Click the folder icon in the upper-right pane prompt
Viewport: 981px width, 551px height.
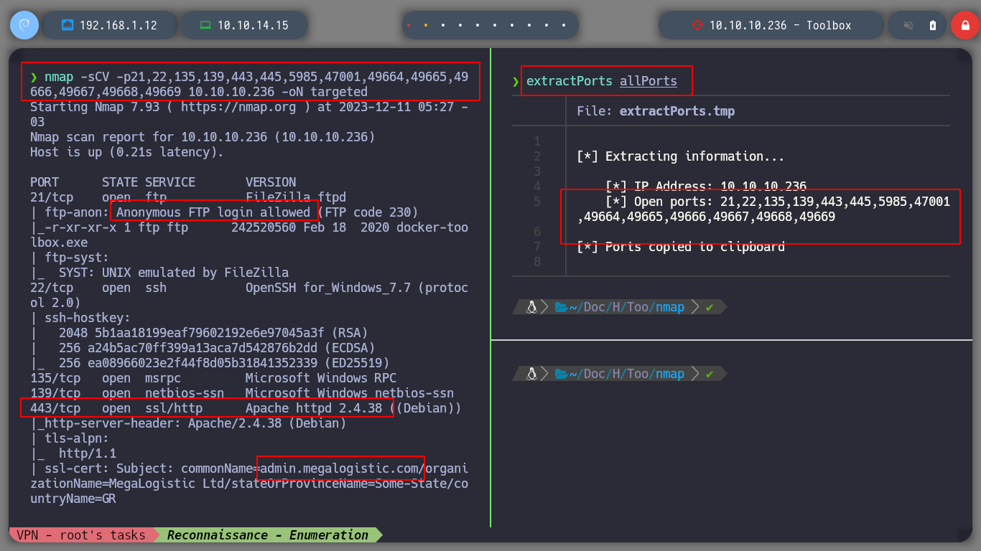click(561, 307)
